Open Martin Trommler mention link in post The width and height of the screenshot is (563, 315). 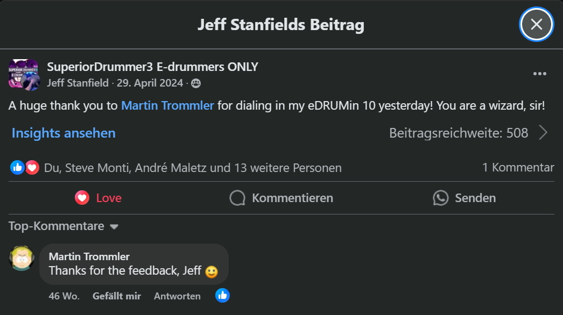coord(167,105)
